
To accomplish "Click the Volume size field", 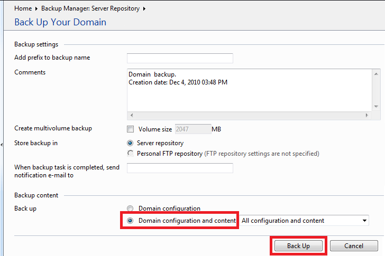I will click(x=193, y=129).
